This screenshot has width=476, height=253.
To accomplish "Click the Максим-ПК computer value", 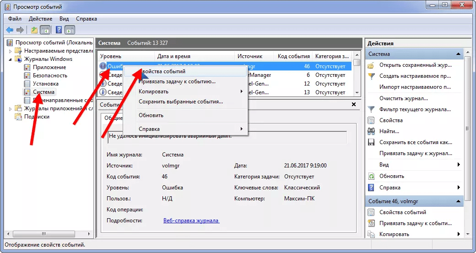I will point(299,199).
